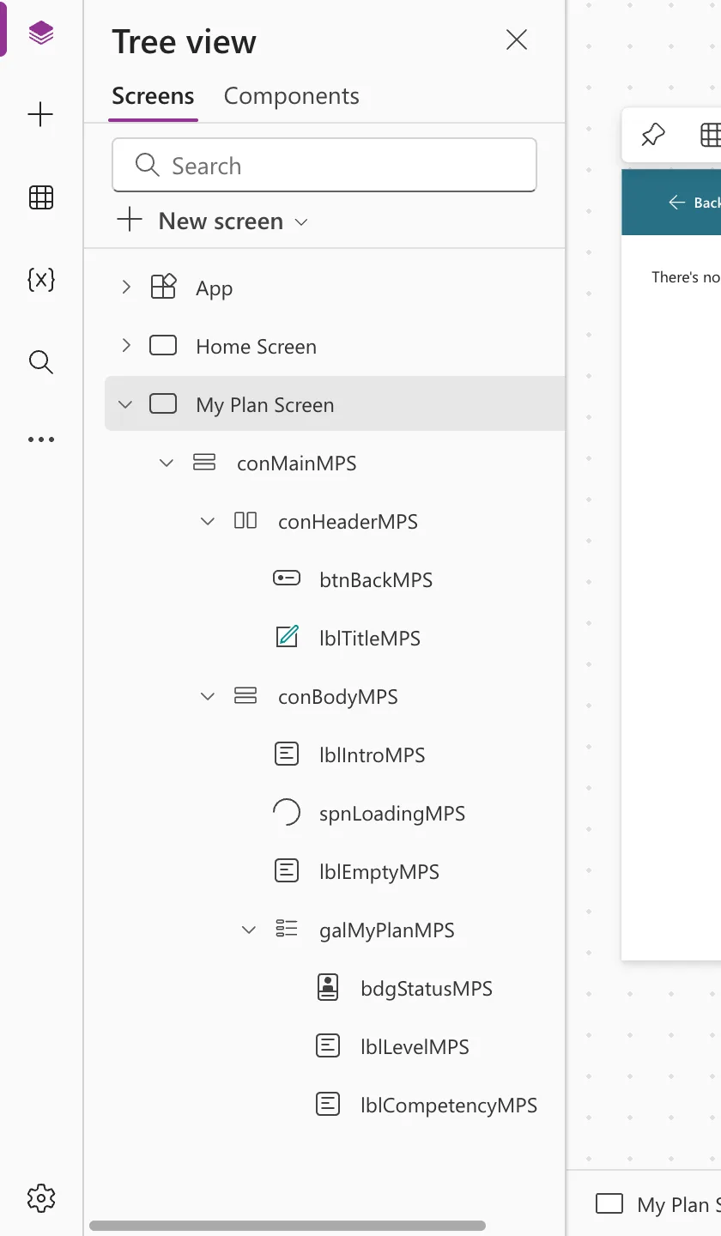Click the App icon in tree
The width and height of the screenshot is (721, 1236).
[x=163, y=287]
